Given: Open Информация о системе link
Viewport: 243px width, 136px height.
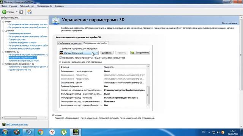Looking at the screenshot, I should point(17,124).
